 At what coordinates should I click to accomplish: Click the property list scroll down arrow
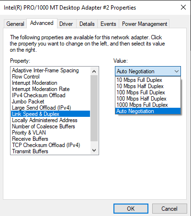(94, 150)
